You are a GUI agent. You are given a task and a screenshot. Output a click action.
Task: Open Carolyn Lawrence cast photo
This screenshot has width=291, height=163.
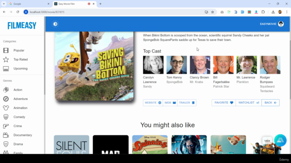point(153,65)
